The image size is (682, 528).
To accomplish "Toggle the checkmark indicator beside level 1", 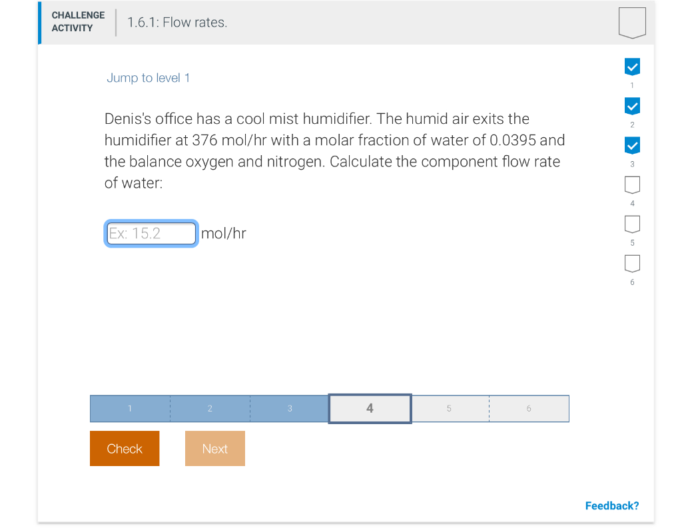I will pos(631,67).
